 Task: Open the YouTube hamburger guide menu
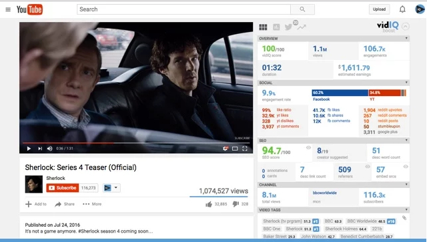[x=8, y=9]
